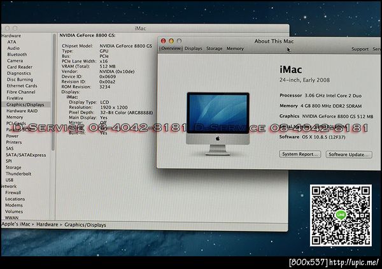Select Hardware RAID entry
382x269 pixels.
[22, 111]
